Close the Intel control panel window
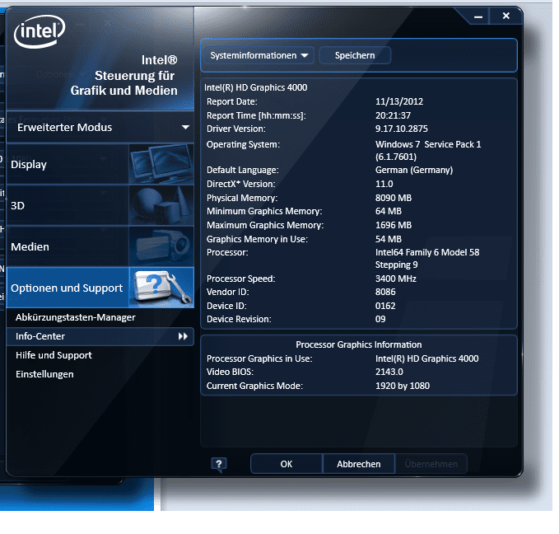This screenshot has height=534, width=559. pos(505,16)
